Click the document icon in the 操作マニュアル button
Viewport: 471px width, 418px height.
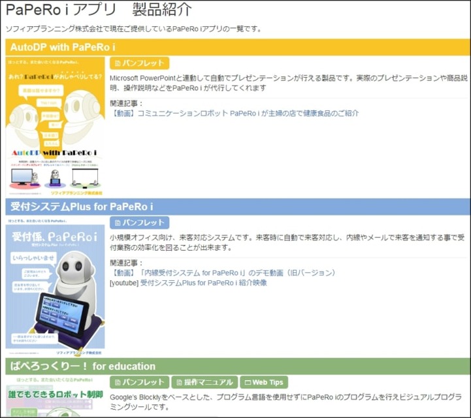pyautogui.click(x=180, y=383)
